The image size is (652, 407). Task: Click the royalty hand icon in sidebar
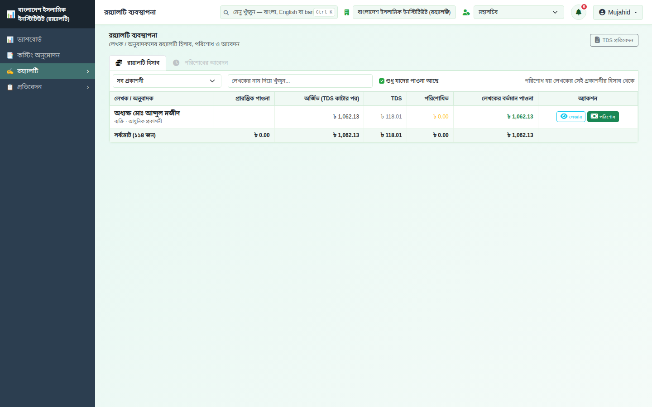(10, 71)
